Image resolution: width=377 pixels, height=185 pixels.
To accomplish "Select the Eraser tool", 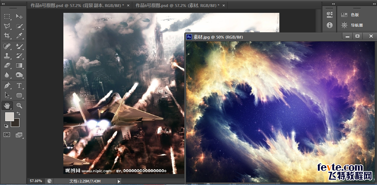I will pyautogui.click(x=7, y=65).
